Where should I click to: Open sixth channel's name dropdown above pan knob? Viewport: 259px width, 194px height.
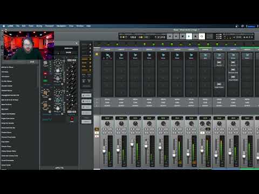click(178, 118)
